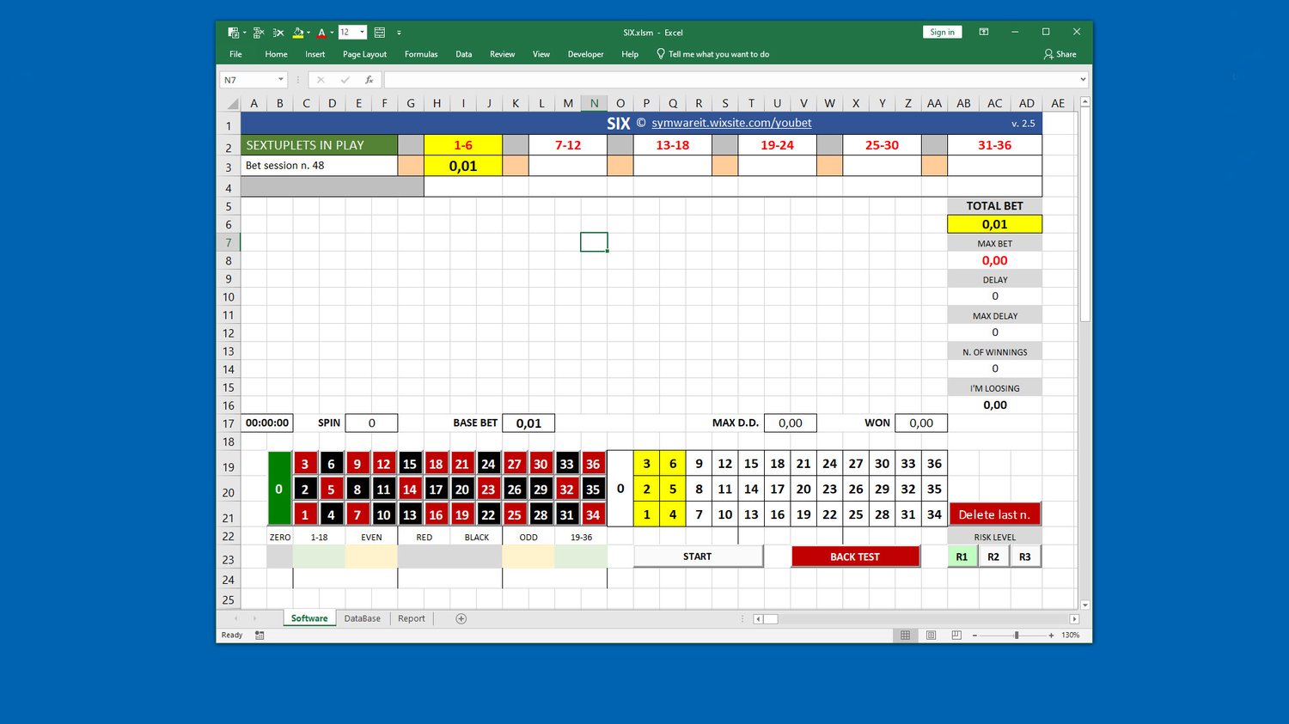This screenshot has width=1289, height=724.
Task: Click the 'Bet session n. 48' cell
Action: (319, 166)
